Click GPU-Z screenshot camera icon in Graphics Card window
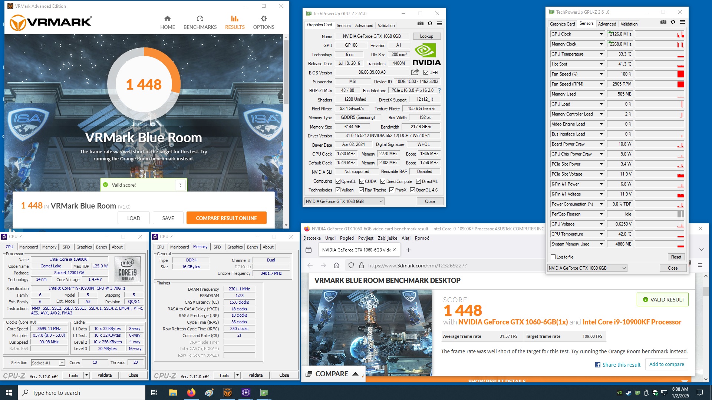This screenshot has width=712, height=400. tap(420, 23)
